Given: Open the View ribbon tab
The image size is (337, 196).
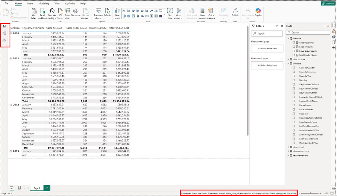Looking at the screenshot, I should [x=57, y=3].
